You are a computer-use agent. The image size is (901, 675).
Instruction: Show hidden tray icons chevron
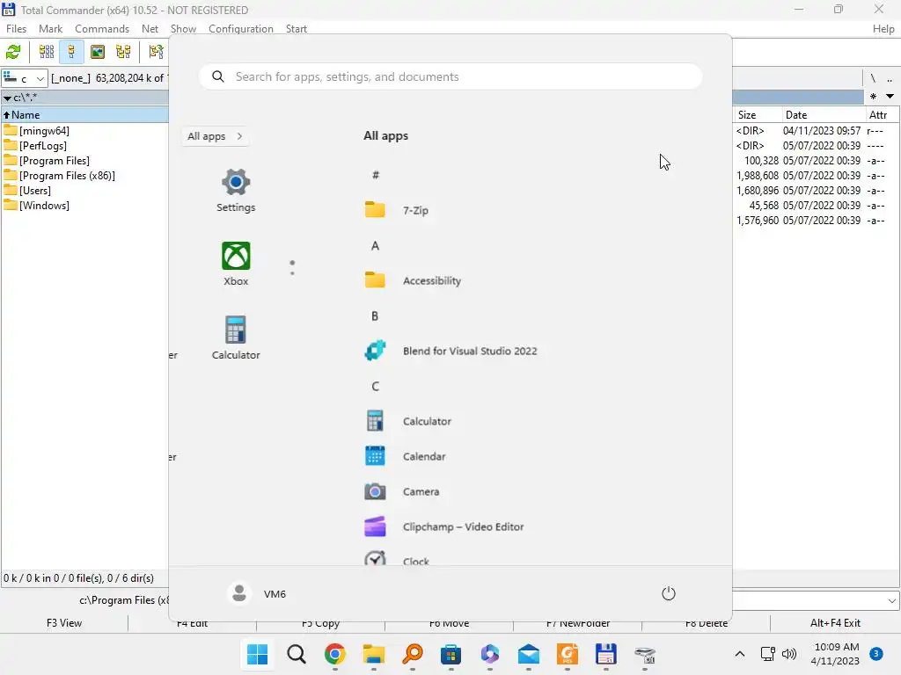pyautogui.click(x=740, y=654)
